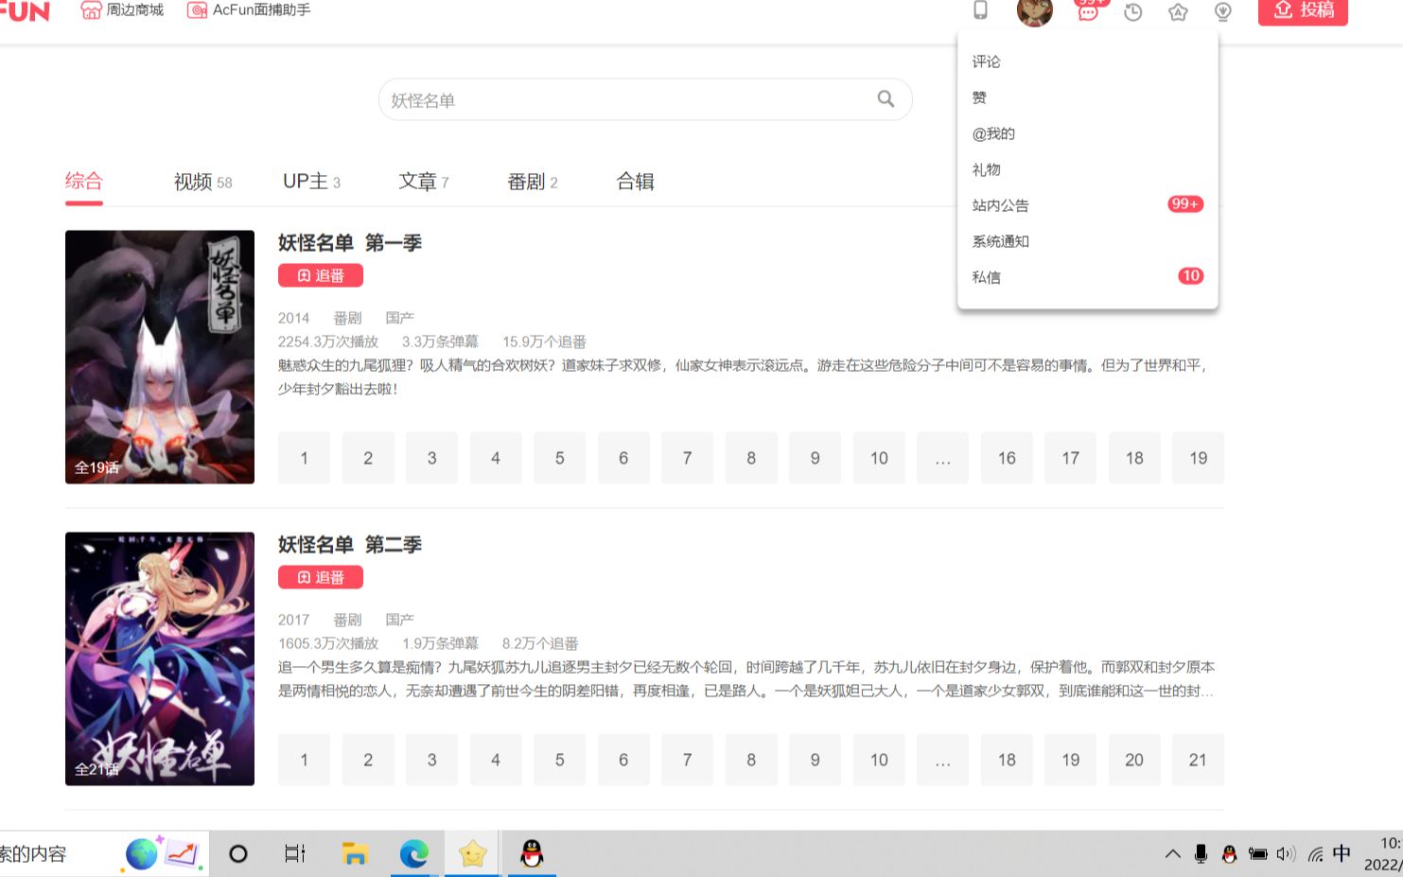Open watch history clock icon
Image resolution: width=1403 pixels, height=877 pixels.
(1133, 12)
